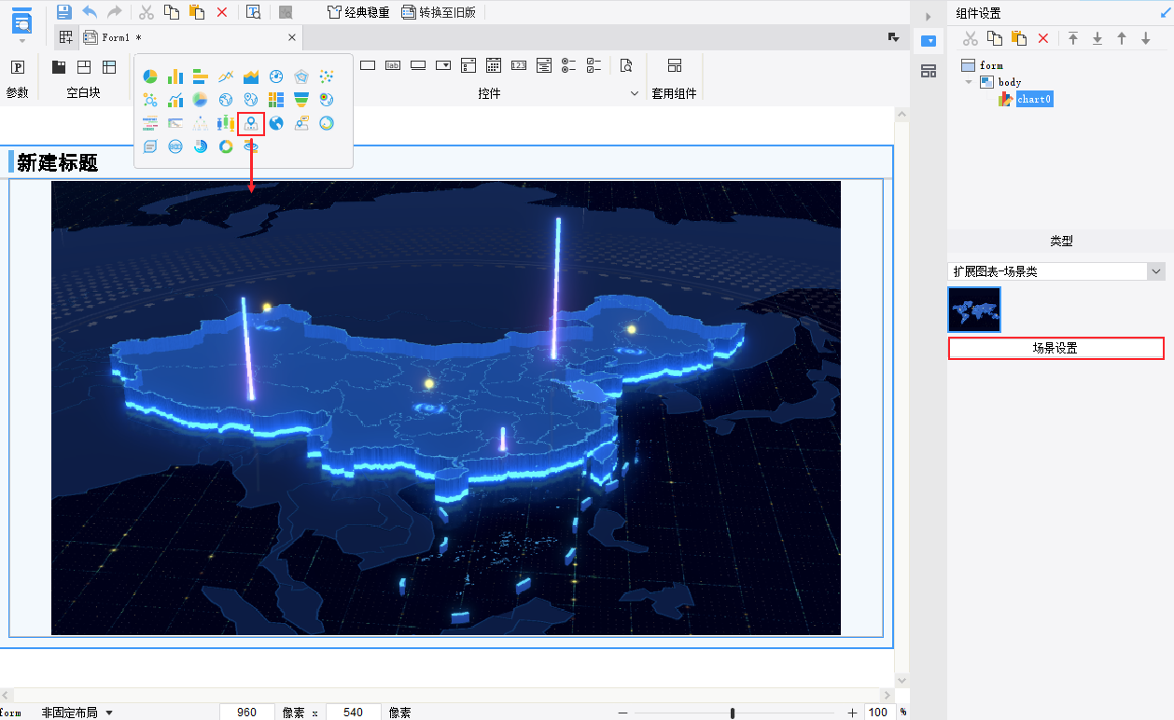Expand the 控件 widget toolbar chevron
The image size is (1174, 720).
[x=635, y=93]
